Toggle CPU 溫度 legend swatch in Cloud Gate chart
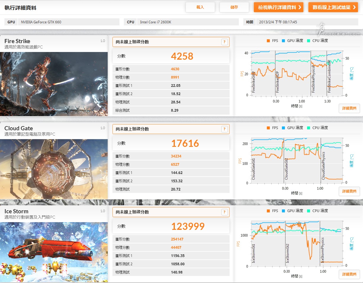Viewport: 363px width, 283px height. [309, 128]
